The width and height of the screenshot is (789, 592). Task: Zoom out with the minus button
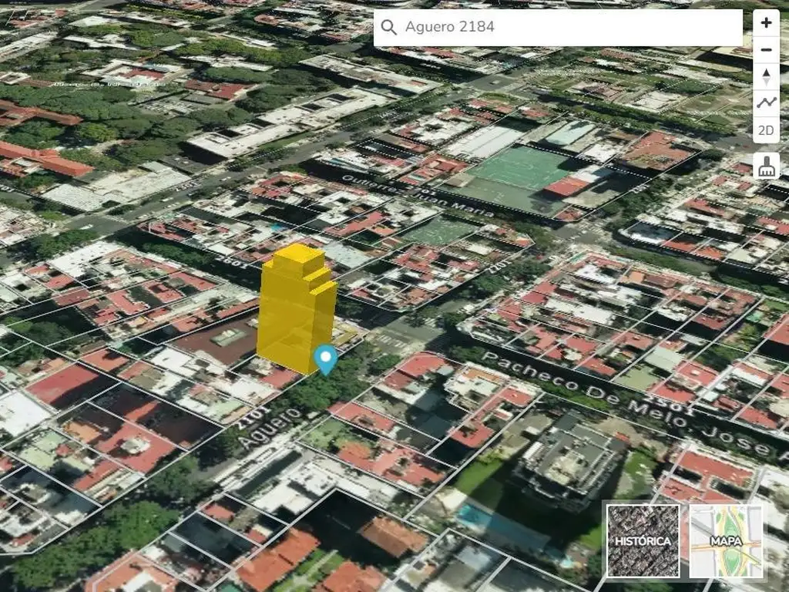coord(766,50)
